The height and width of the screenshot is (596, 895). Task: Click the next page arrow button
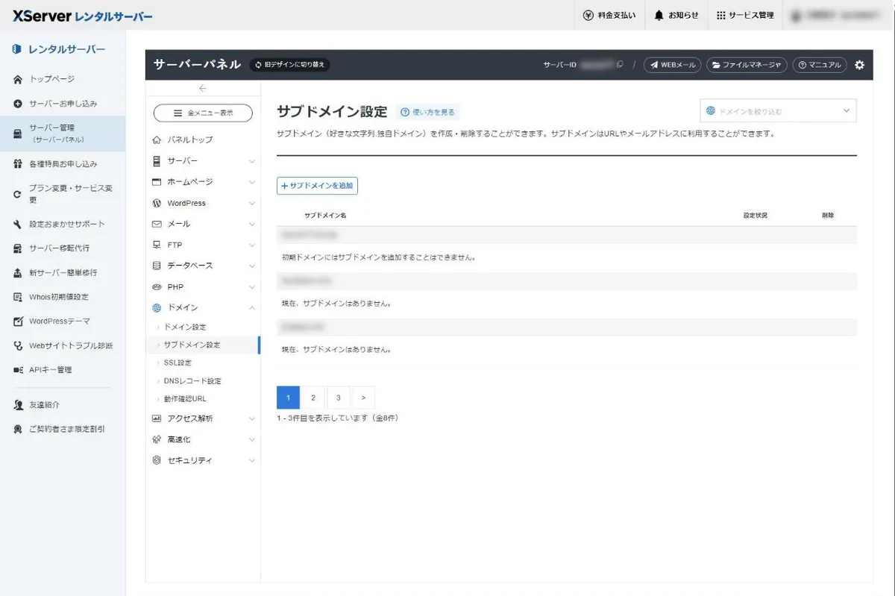coord(363,398)
